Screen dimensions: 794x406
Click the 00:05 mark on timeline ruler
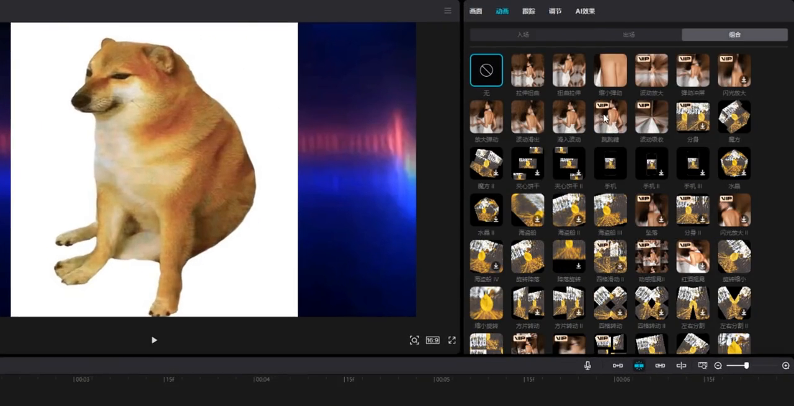pyautogui.click(x=442, y=379)
